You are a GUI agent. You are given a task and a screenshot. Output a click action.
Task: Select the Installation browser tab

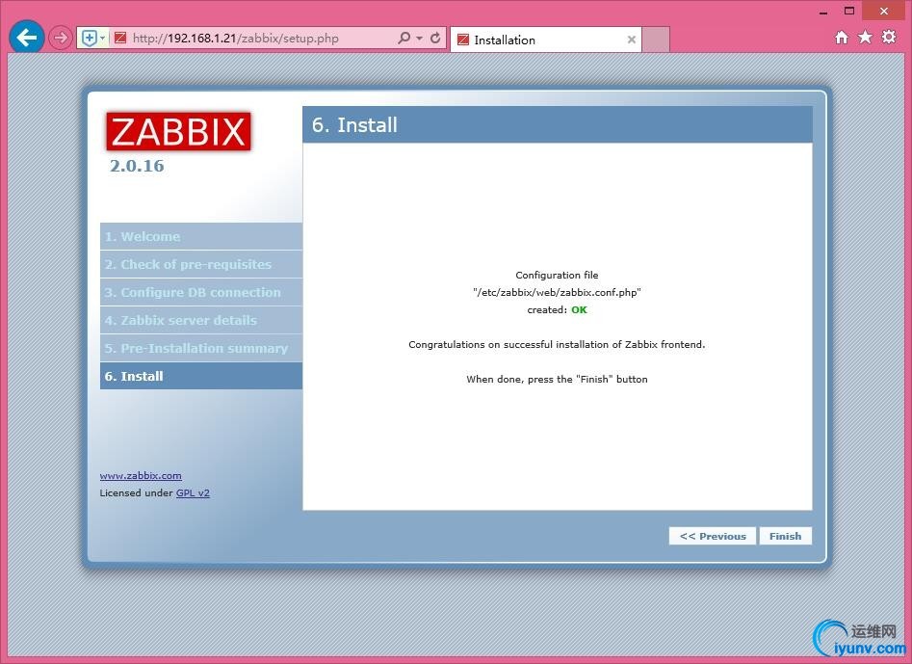pyautogui.click(x=546, y=40)
